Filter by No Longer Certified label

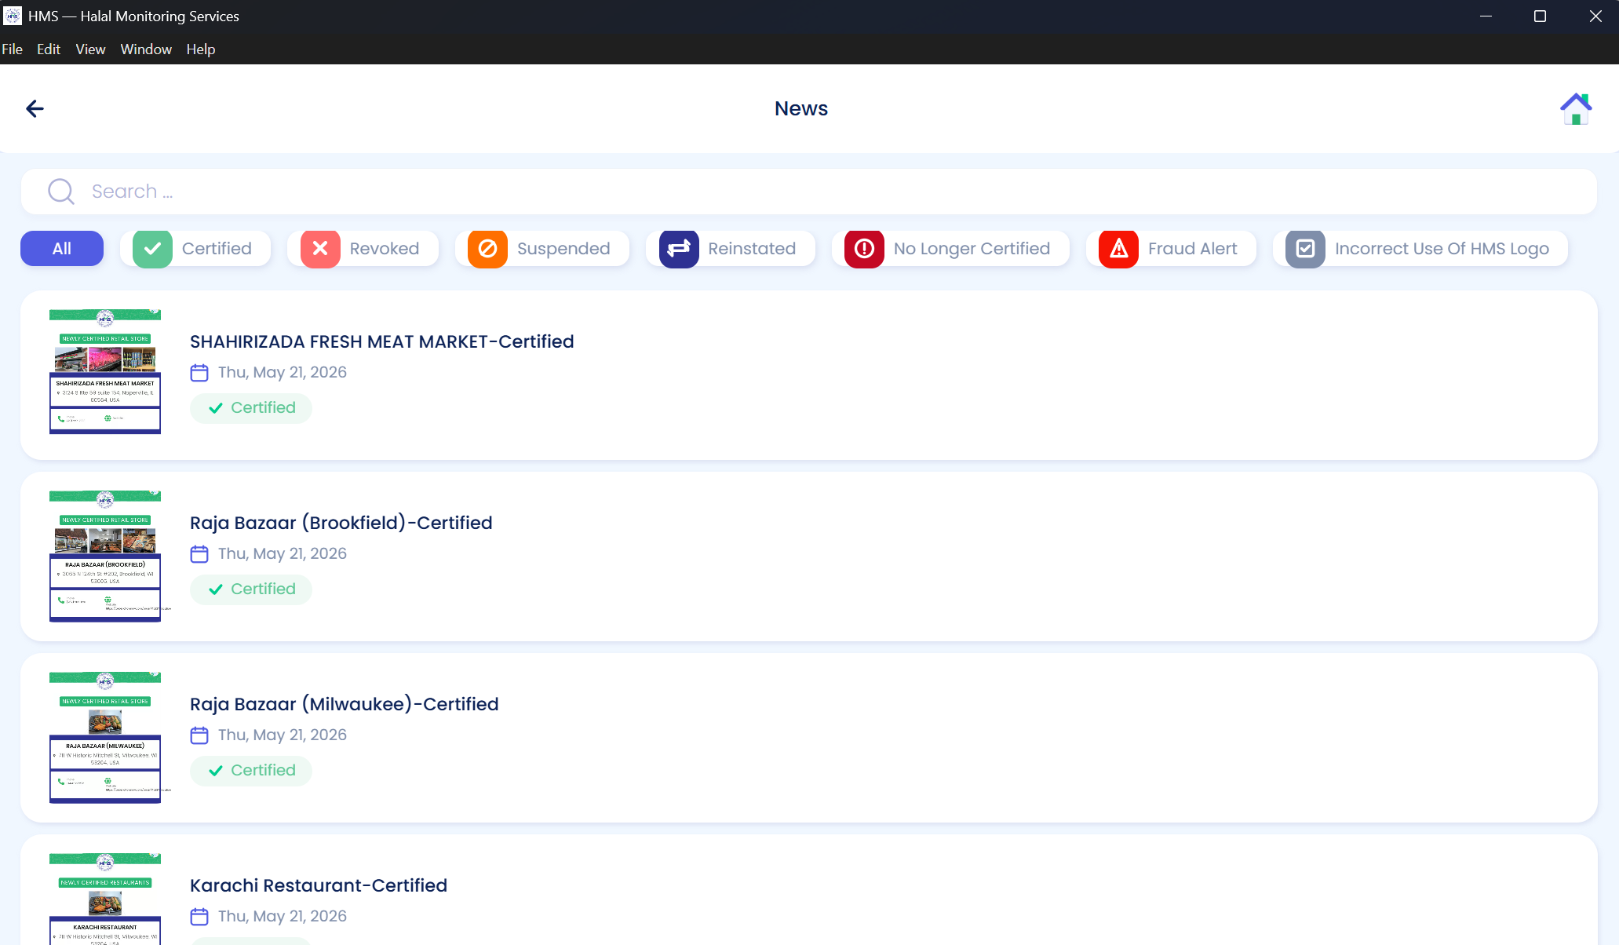click(972, 249)
